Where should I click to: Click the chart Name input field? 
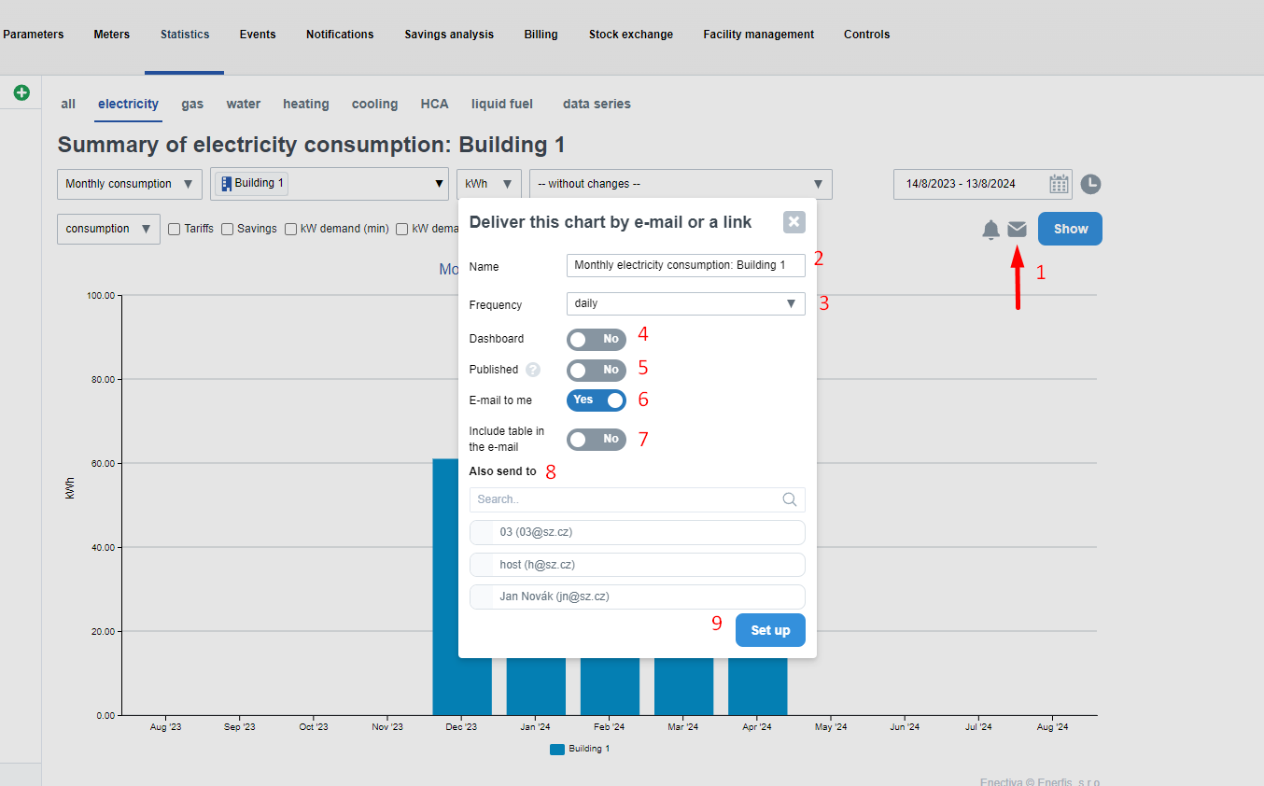(685, 265)
